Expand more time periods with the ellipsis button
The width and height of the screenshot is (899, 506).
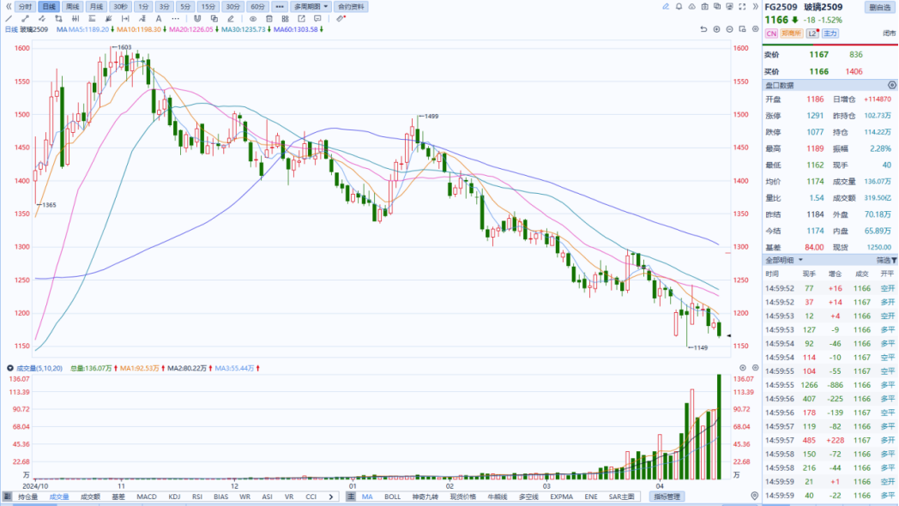(279, 6)
